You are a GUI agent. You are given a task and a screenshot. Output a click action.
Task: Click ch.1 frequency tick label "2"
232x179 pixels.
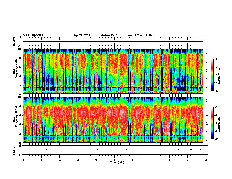pos(21,85)
